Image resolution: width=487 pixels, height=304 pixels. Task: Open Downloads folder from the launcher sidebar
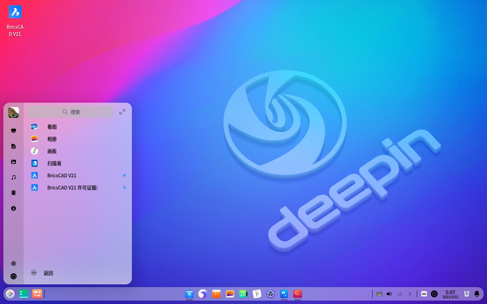[14, 208]
